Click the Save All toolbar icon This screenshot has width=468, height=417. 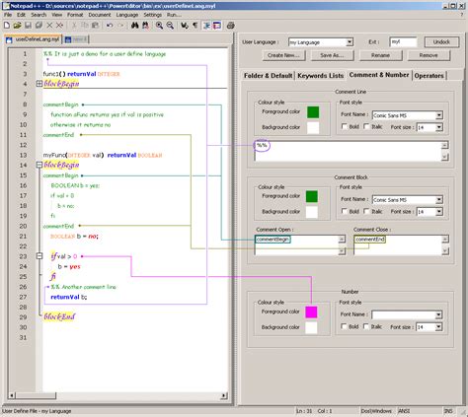[x=39, y=26]
